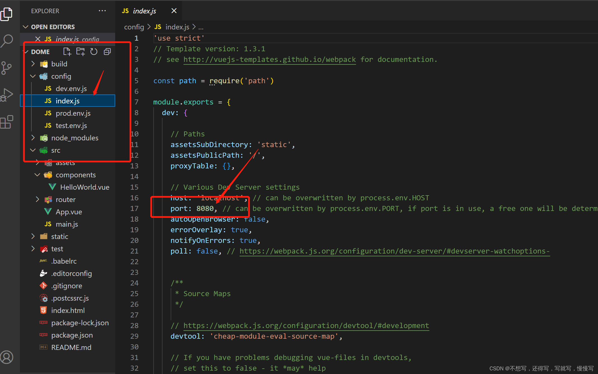Open HelloWorld.vue from the file tree

pos(84,187)
